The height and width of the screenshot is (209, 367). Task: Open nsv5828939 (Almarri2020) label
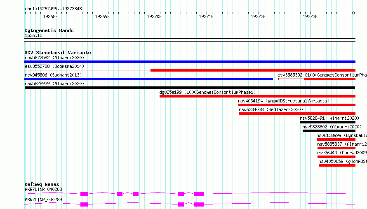point(54,84)
